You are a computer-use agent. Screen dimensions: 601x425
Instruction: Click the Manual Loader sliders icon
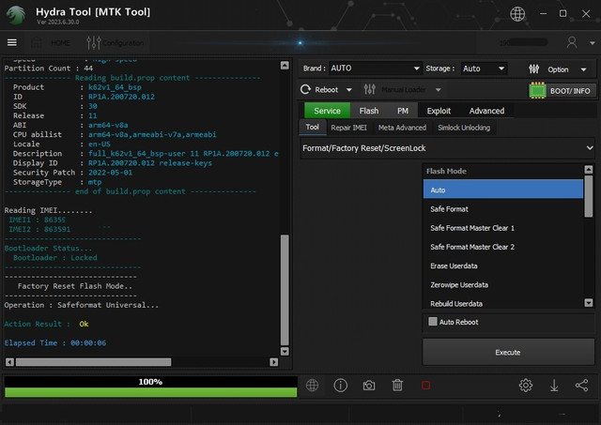pos(369,89)
